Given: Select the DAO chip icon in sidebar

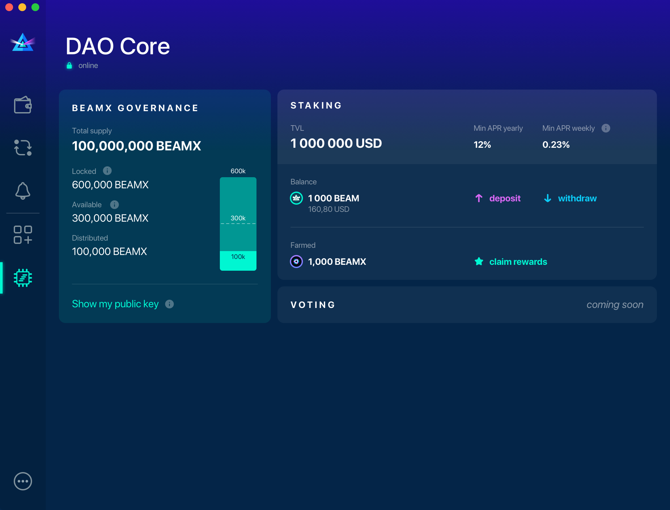Looking at the screenshot, I should point(23,278).
